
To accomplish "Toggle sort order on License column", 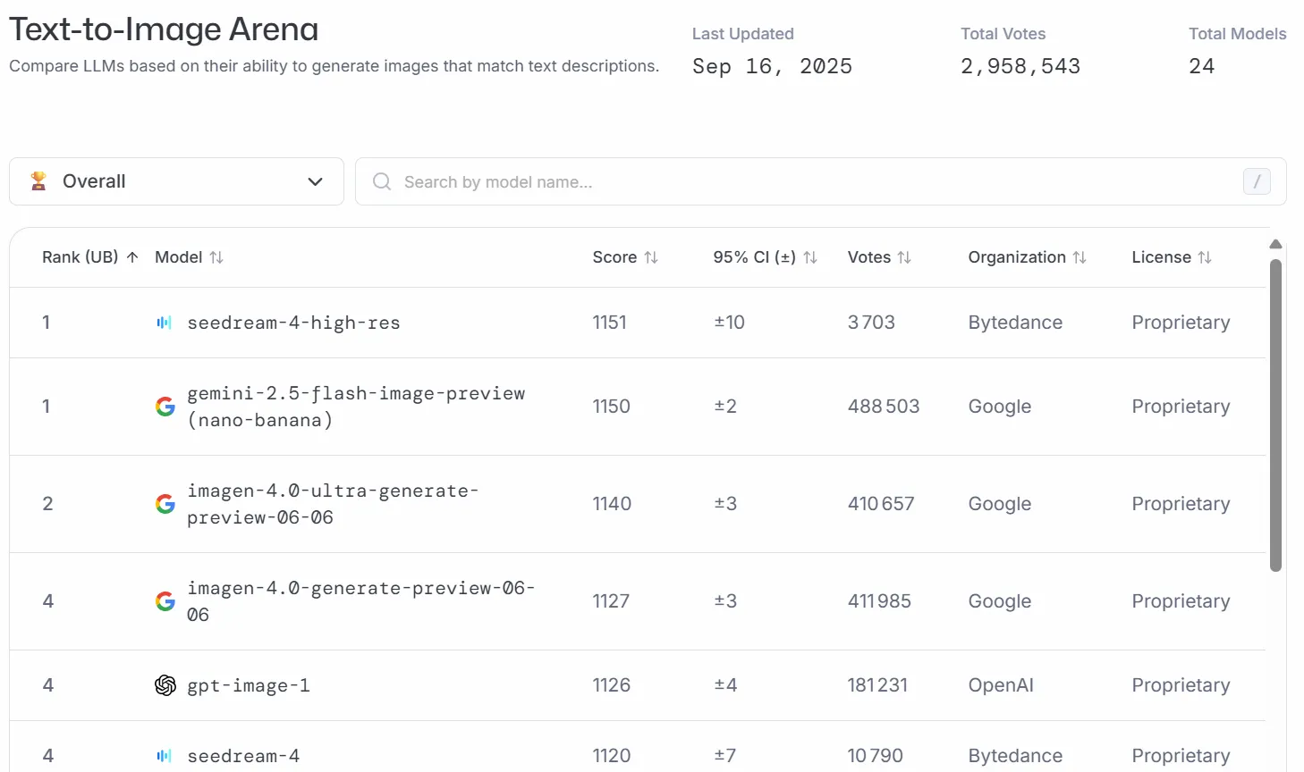I will coord(1205,257).
